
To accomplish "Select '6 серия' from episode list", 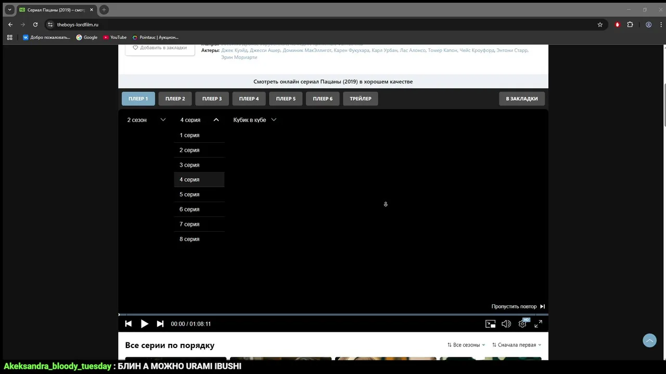I will click(x=199, y=209).
